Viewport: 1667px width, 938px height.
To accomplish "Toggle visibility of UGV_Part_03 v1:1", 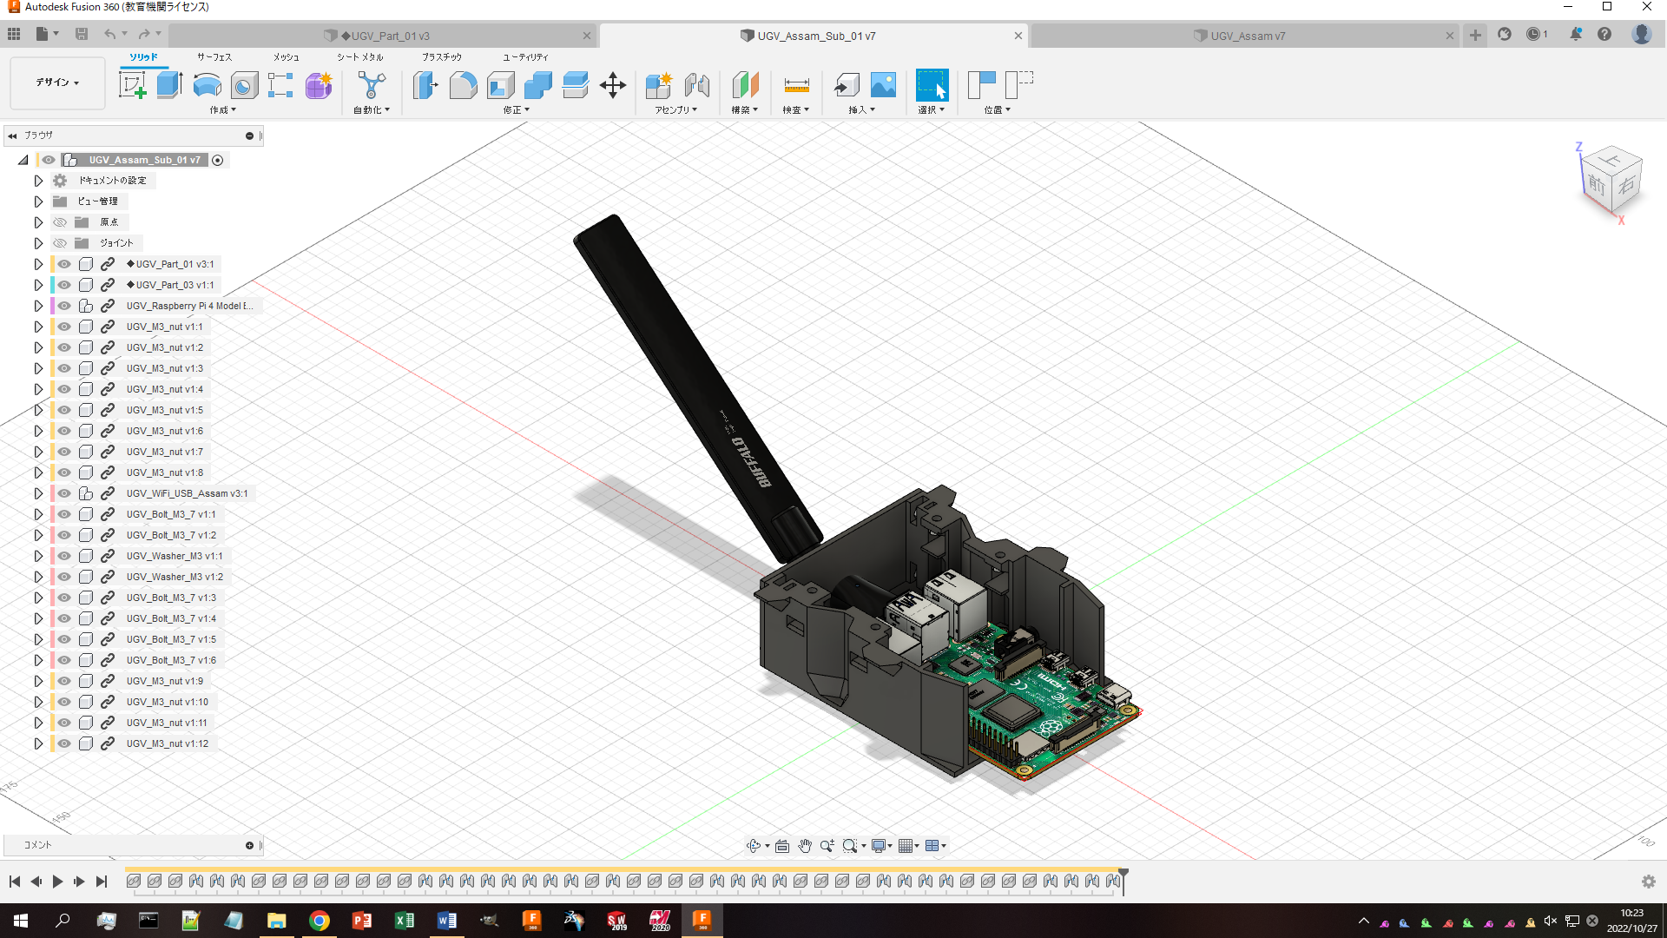I will [64, 285].
